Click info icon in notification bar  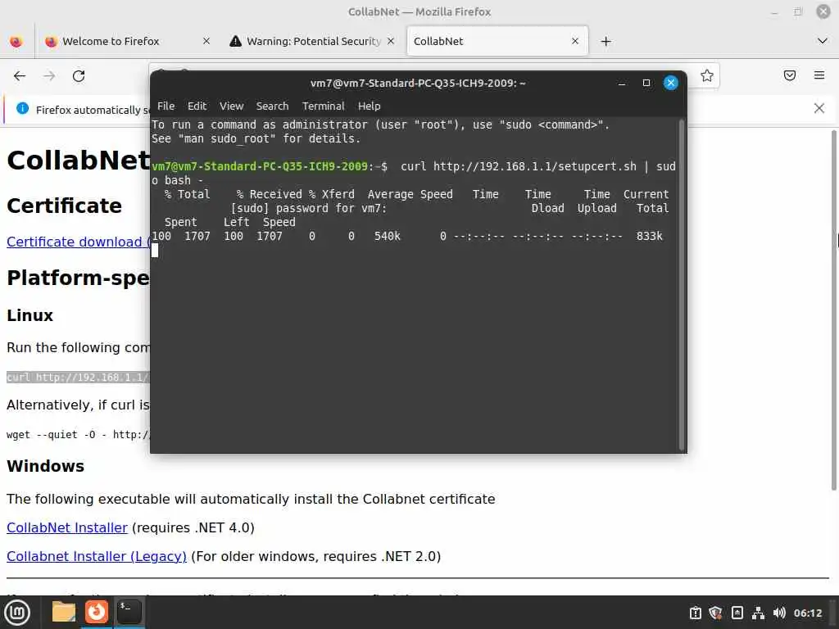(x=22, y=109)
